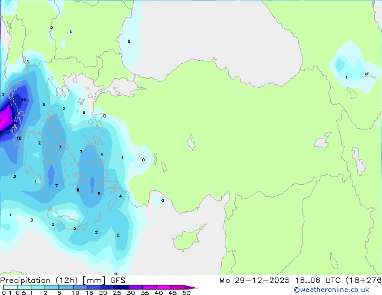This screenshot has width=382, height=295.
Task: Click the "15" legend scale label
Action: pos(89,293)
